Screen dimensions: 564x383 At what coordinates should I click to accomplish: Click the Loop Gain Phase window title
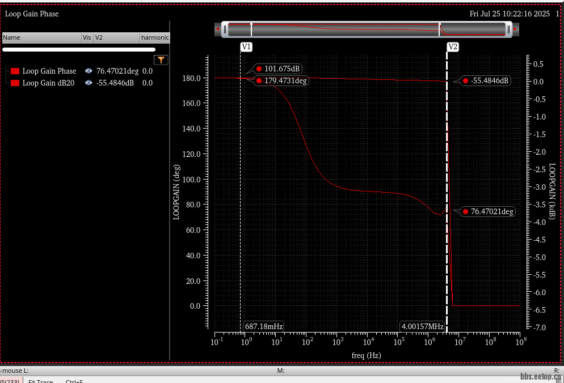click(x=32, y=14)
